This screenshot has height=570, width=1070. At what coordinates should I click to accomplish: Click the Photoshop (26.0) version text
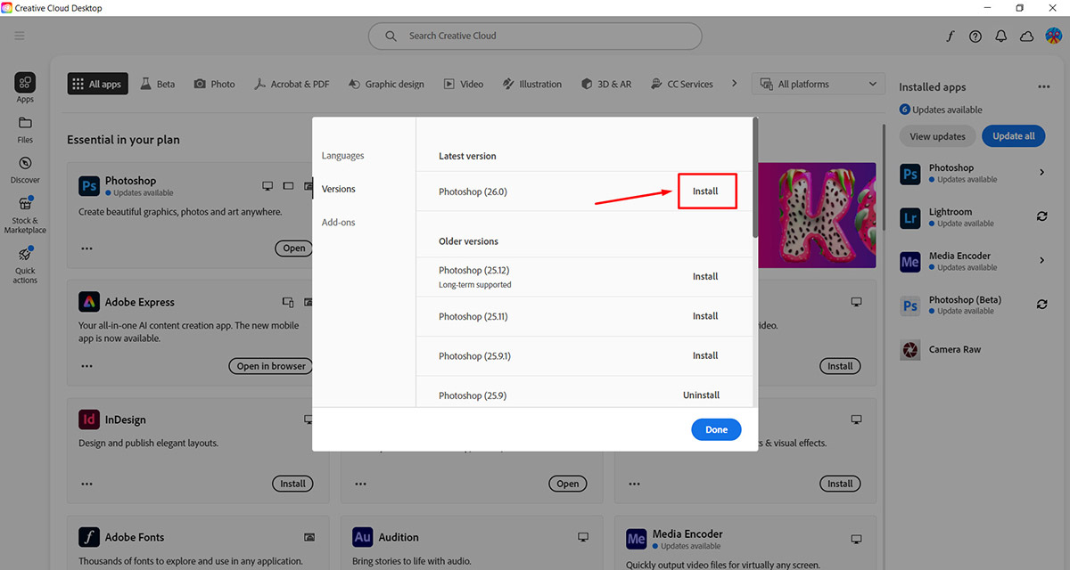click(473, 191)
